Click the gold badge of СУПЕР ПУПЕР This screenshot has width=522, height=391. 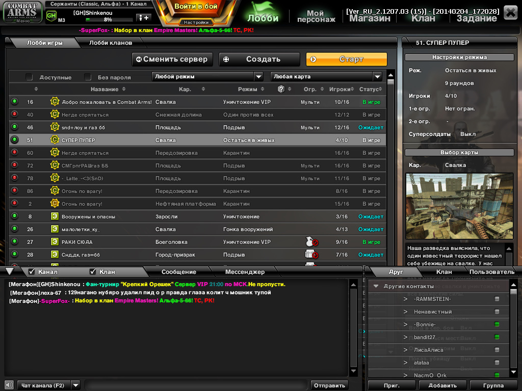click(55, 139)
